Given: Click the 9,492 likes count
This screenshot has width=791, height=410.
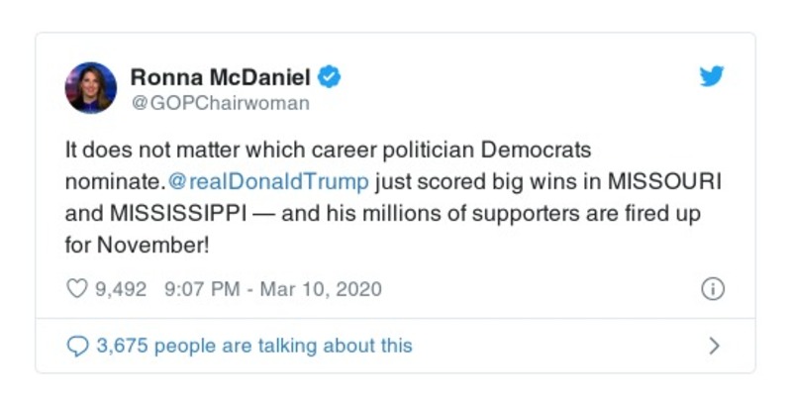Looking at the screenshot, I should (x=121, y=289).
